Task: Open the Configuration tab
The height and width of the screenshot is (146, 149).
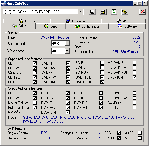Action: [x=87, y=26]
